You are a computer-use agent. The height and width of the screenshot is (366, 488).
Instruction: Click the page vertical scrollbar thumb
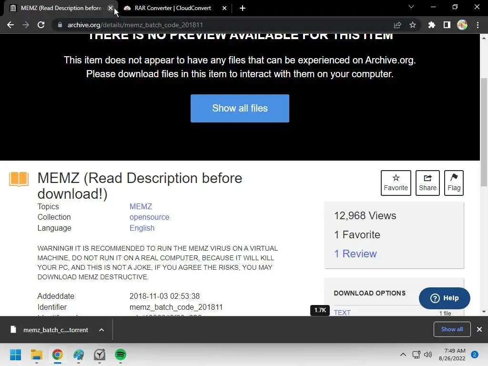[484, 132]
